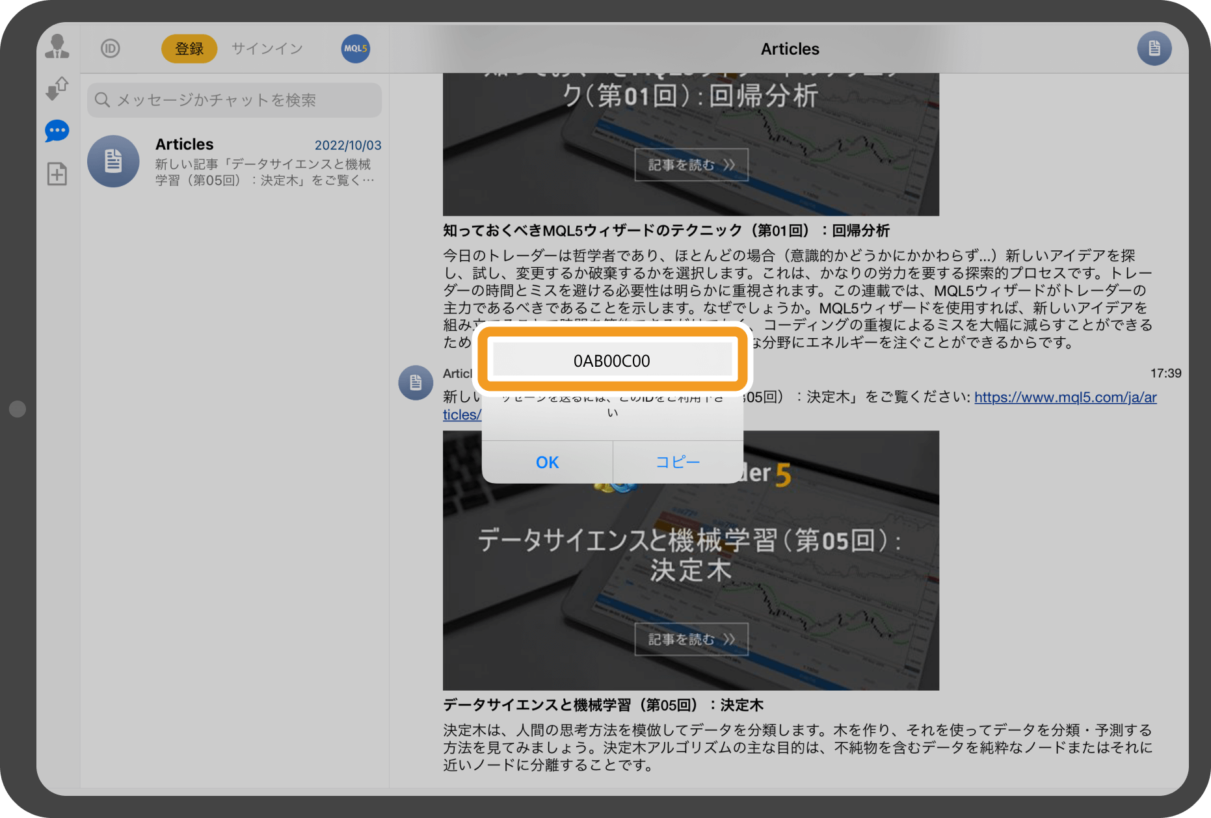The height and width of the screenshot is (818, 1211).
Task: Open the MQL5 round badge icon
Action: pyautogui.click(x=356, y=48)
